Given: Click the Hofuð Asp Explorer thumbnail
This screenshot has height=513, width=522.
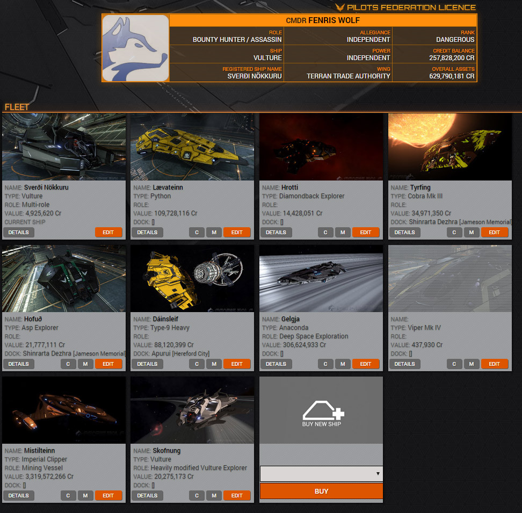Looking at the screenshot, I should 64,279.
